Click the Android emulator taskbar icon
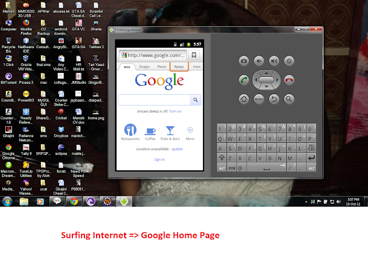 click(x=124, y=201)
